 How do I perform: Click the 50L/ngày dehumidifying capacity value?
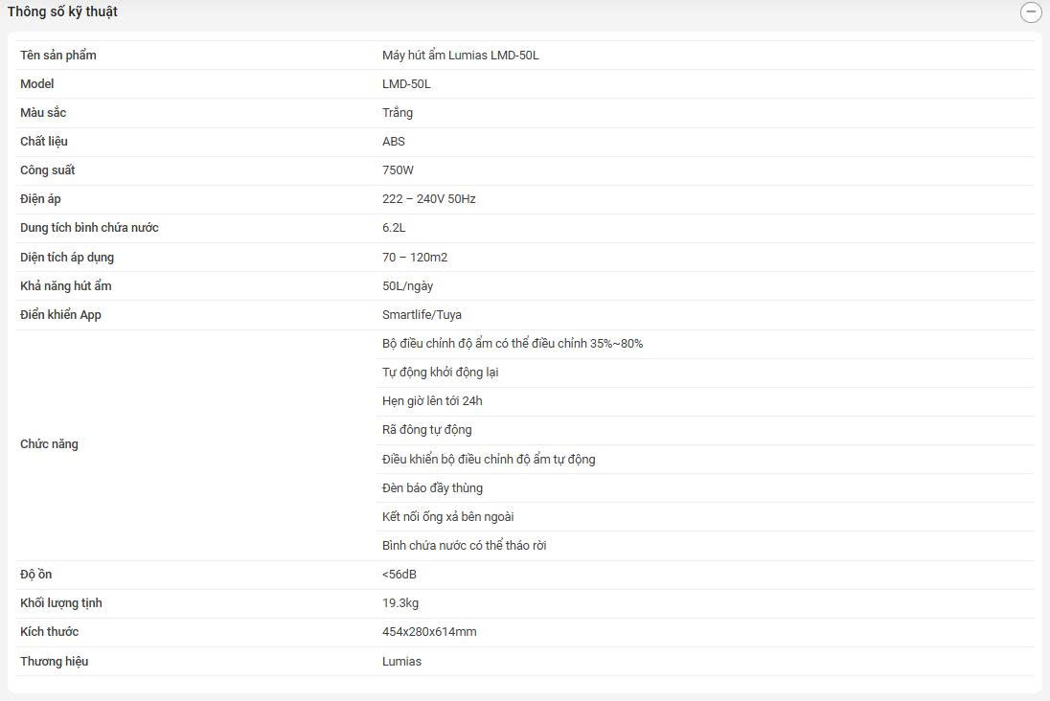pos(407,286)
